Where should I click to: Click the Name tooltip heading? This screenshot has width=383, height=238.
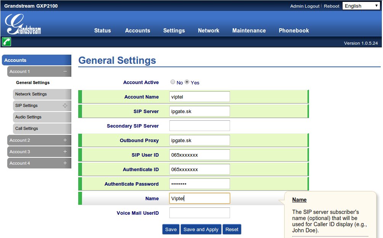[299, 200]
